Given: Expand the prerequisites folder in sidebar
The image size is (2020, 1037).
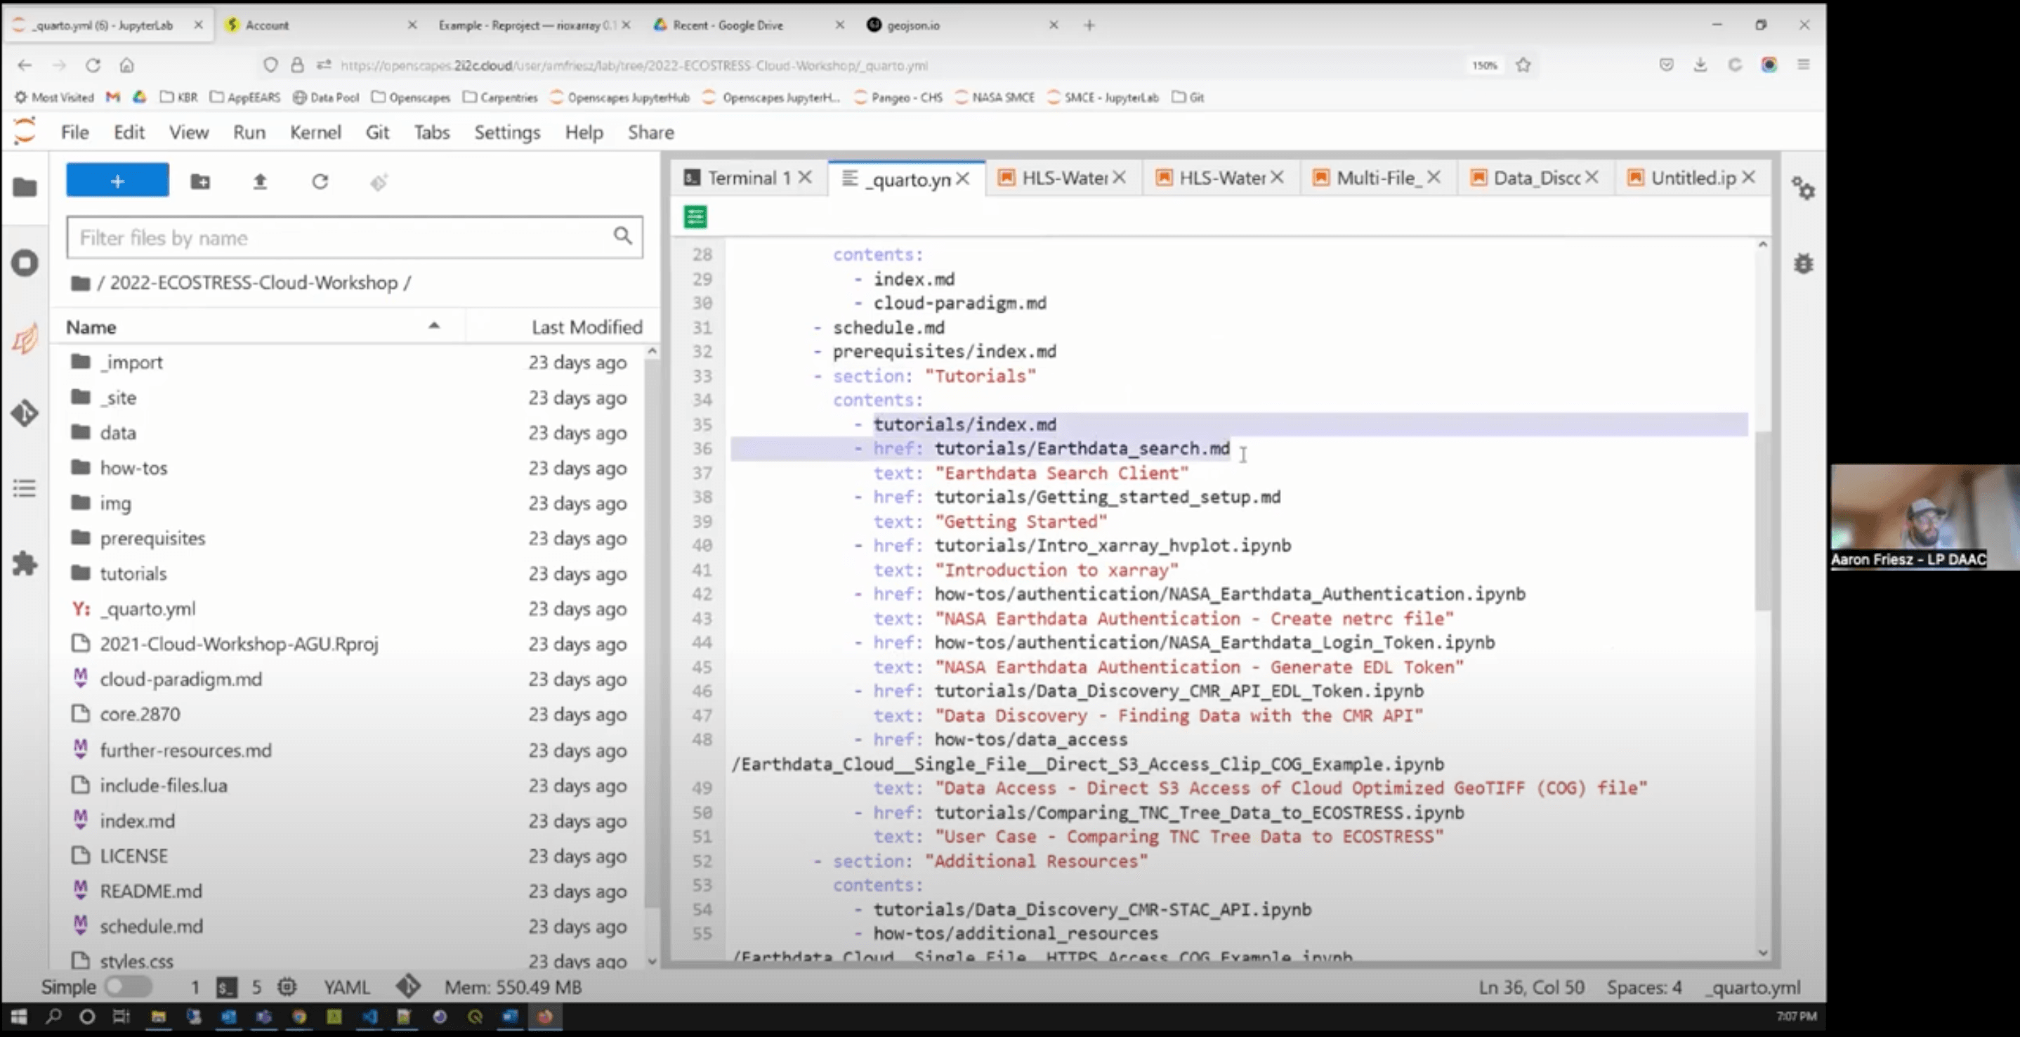Looking at the screenshot, I should pyautogui.click(x=152, y=537).
